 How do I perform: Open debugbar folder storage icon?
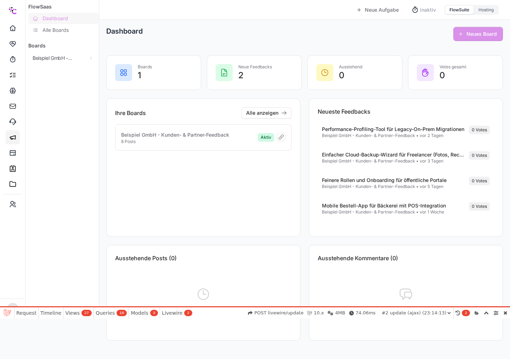(x=477, y=313)
